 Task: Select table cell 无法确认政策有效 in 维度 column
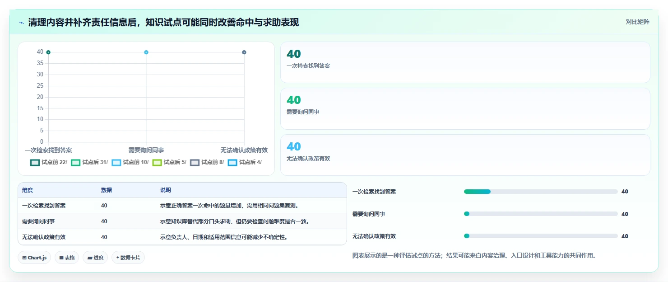point(44,237)
